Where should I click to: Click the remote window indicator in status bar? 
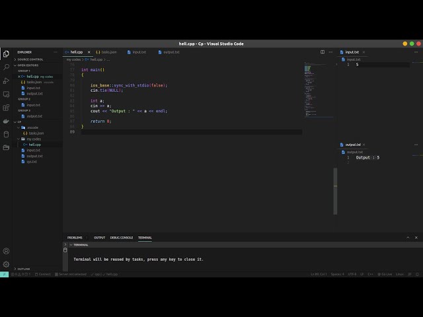coord(5,274)
